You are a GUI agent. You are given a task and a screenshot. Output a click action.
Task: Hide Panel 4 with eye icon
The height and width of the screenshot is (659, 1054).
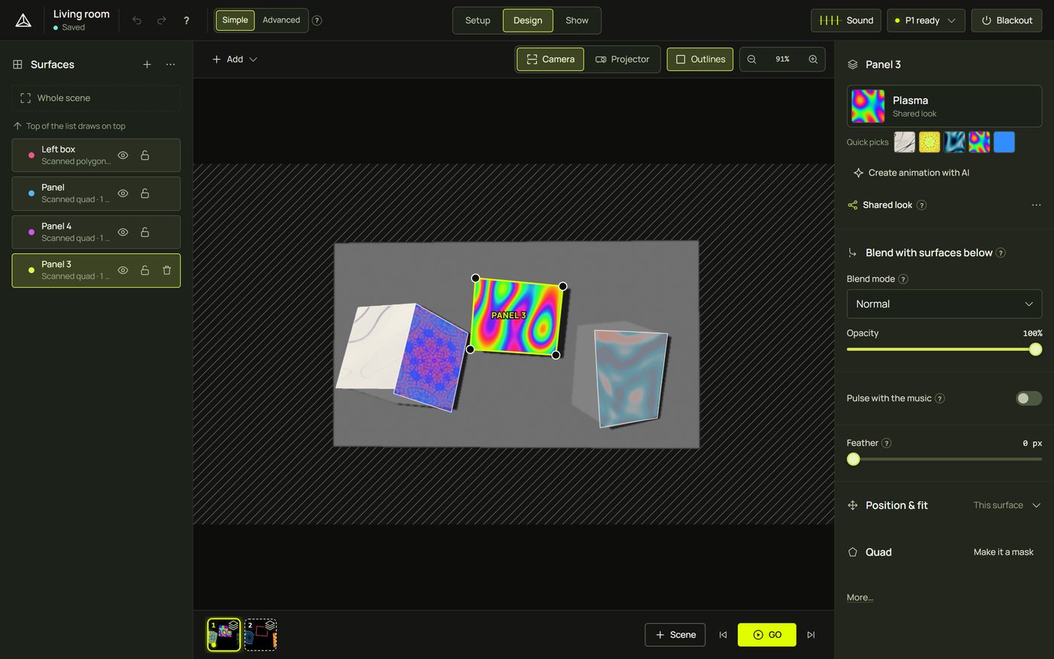point(123,232)
